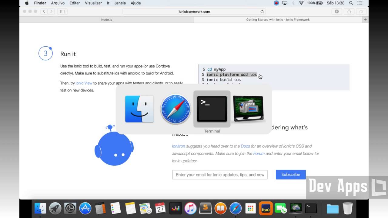Screen dimensions: 388x218
Task: Open the Apple menu
Action: [27, 3]
